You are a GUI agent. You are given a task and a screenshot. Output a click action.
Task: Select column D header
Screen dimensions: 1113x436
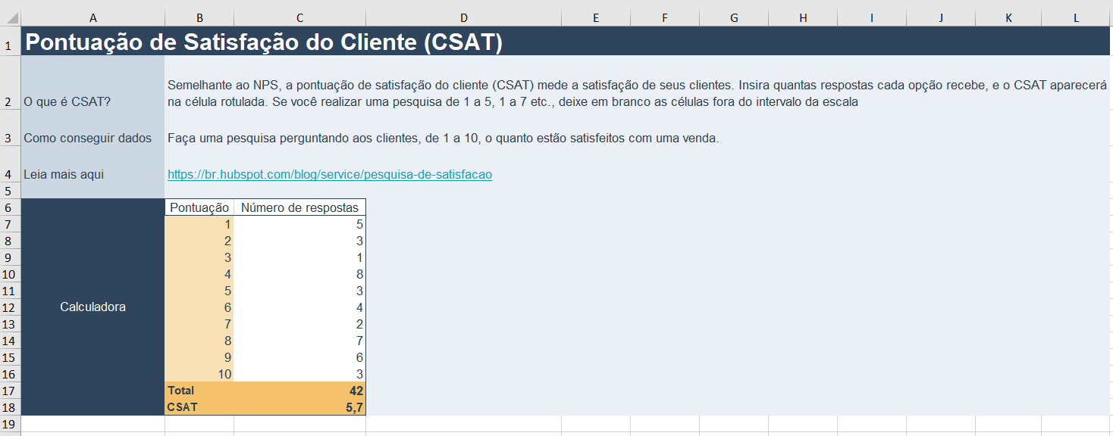pos(464,16)
